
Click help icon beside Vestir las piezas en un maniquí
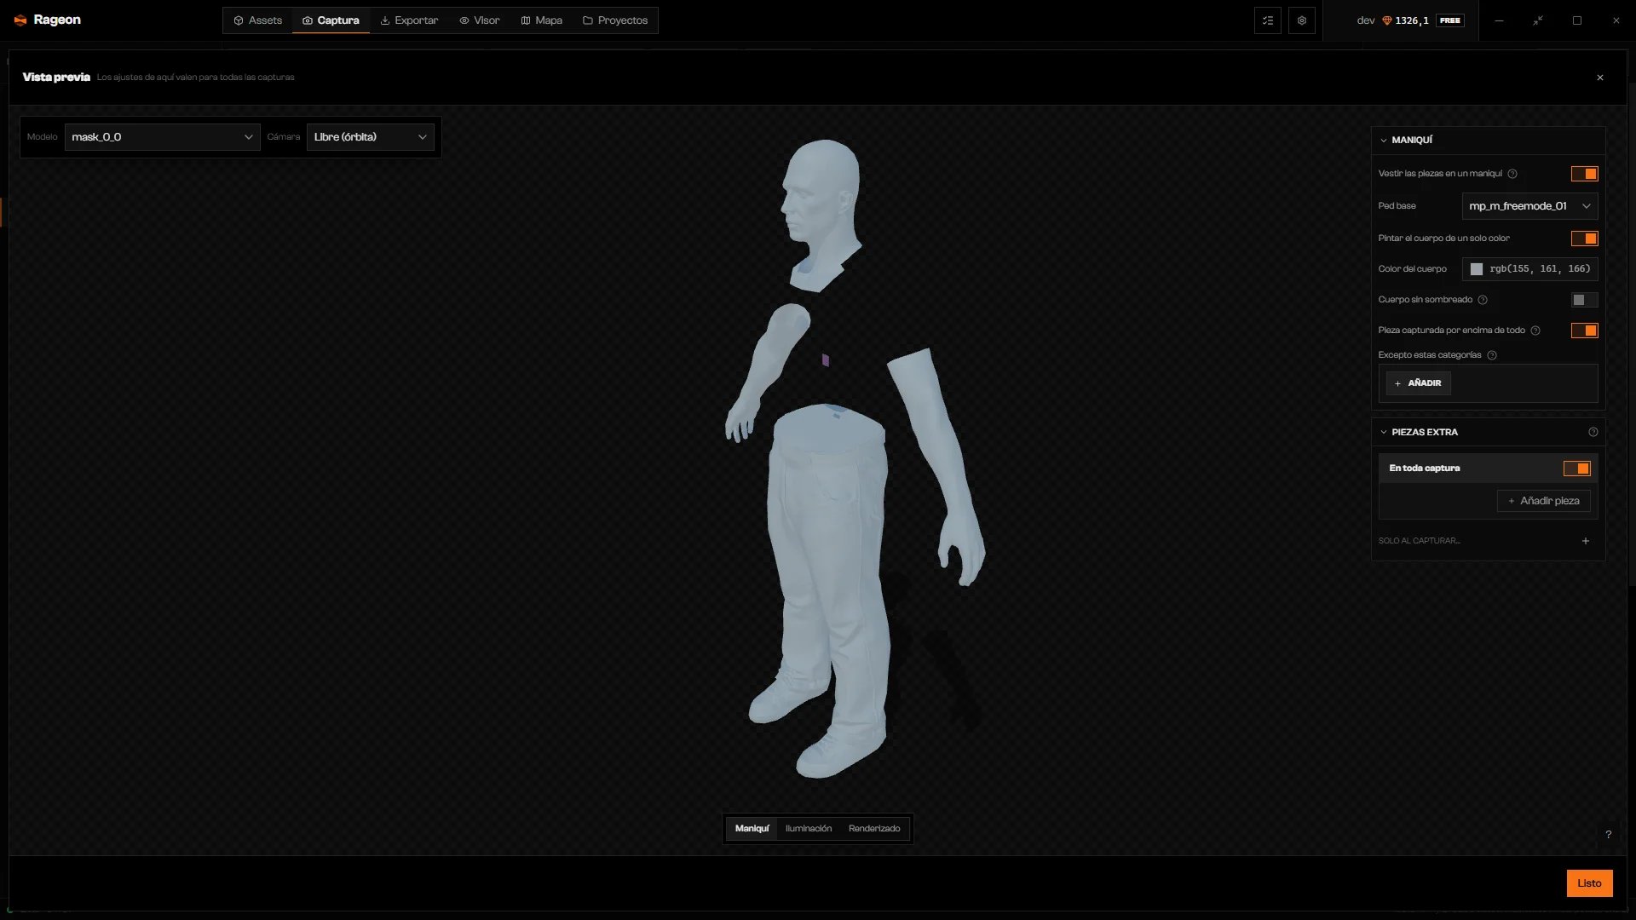tap(1512, 174)
